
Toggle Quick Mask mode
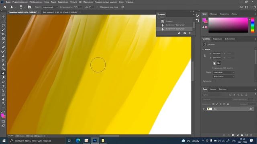pos(3,122)
